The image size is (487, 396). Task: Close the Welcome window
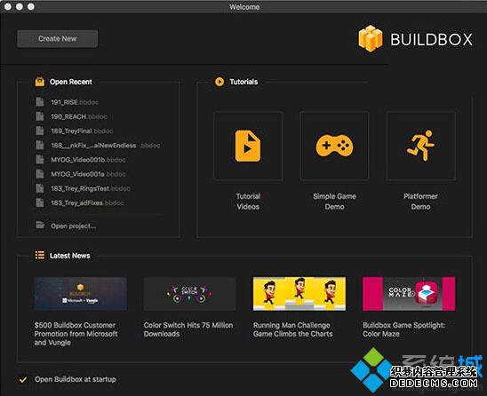tap(8, 6)
